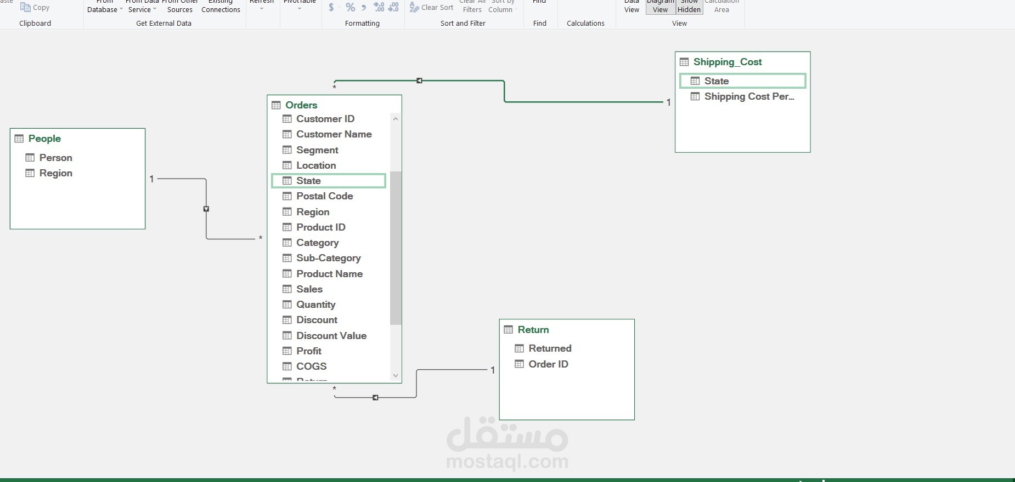1015x482 pixels.
Task: Select the Returned column icon in Return table
Action: pyautogui.click(x=520, y=348)
